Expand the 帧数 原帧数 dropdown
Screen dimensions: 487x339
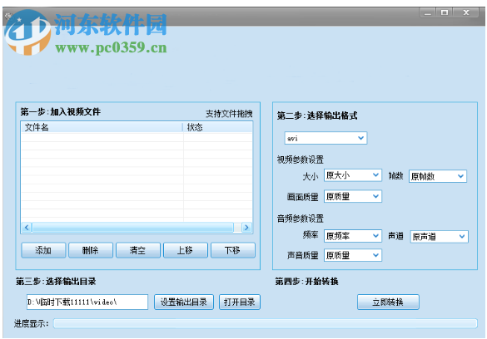point(438,176)
